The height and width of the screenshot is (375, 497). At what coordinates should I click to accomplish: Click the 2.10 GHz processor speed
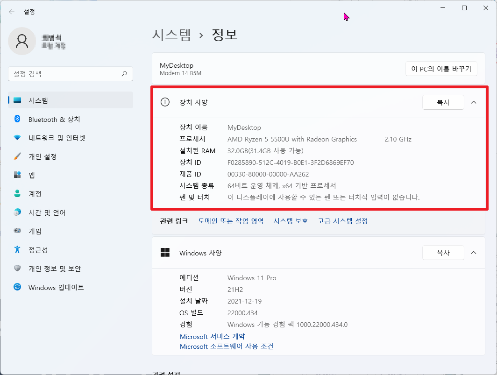[398, 139]
